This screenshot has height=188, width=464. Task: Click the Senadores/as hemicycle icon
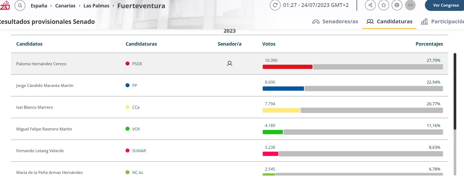316,22
